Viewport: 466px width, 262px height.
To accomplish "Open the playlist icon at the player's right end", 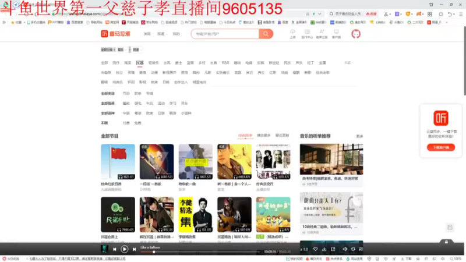I will point(361,249).
